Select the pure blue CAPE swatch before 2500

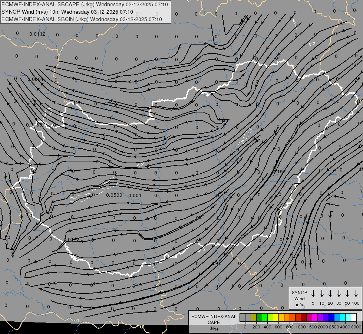[331, 317]
